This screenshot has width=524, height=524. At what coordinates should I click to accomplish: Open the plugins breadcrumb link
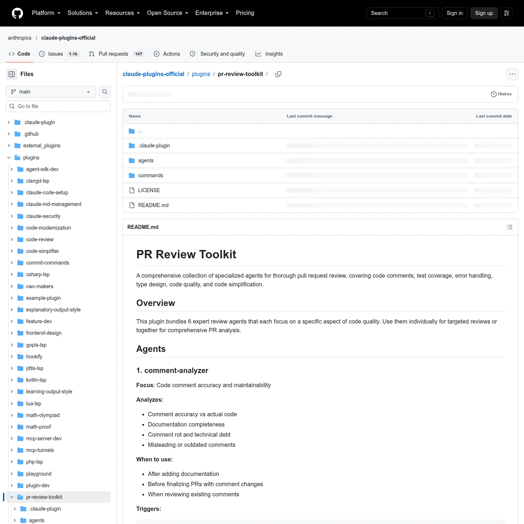(201, 74)
